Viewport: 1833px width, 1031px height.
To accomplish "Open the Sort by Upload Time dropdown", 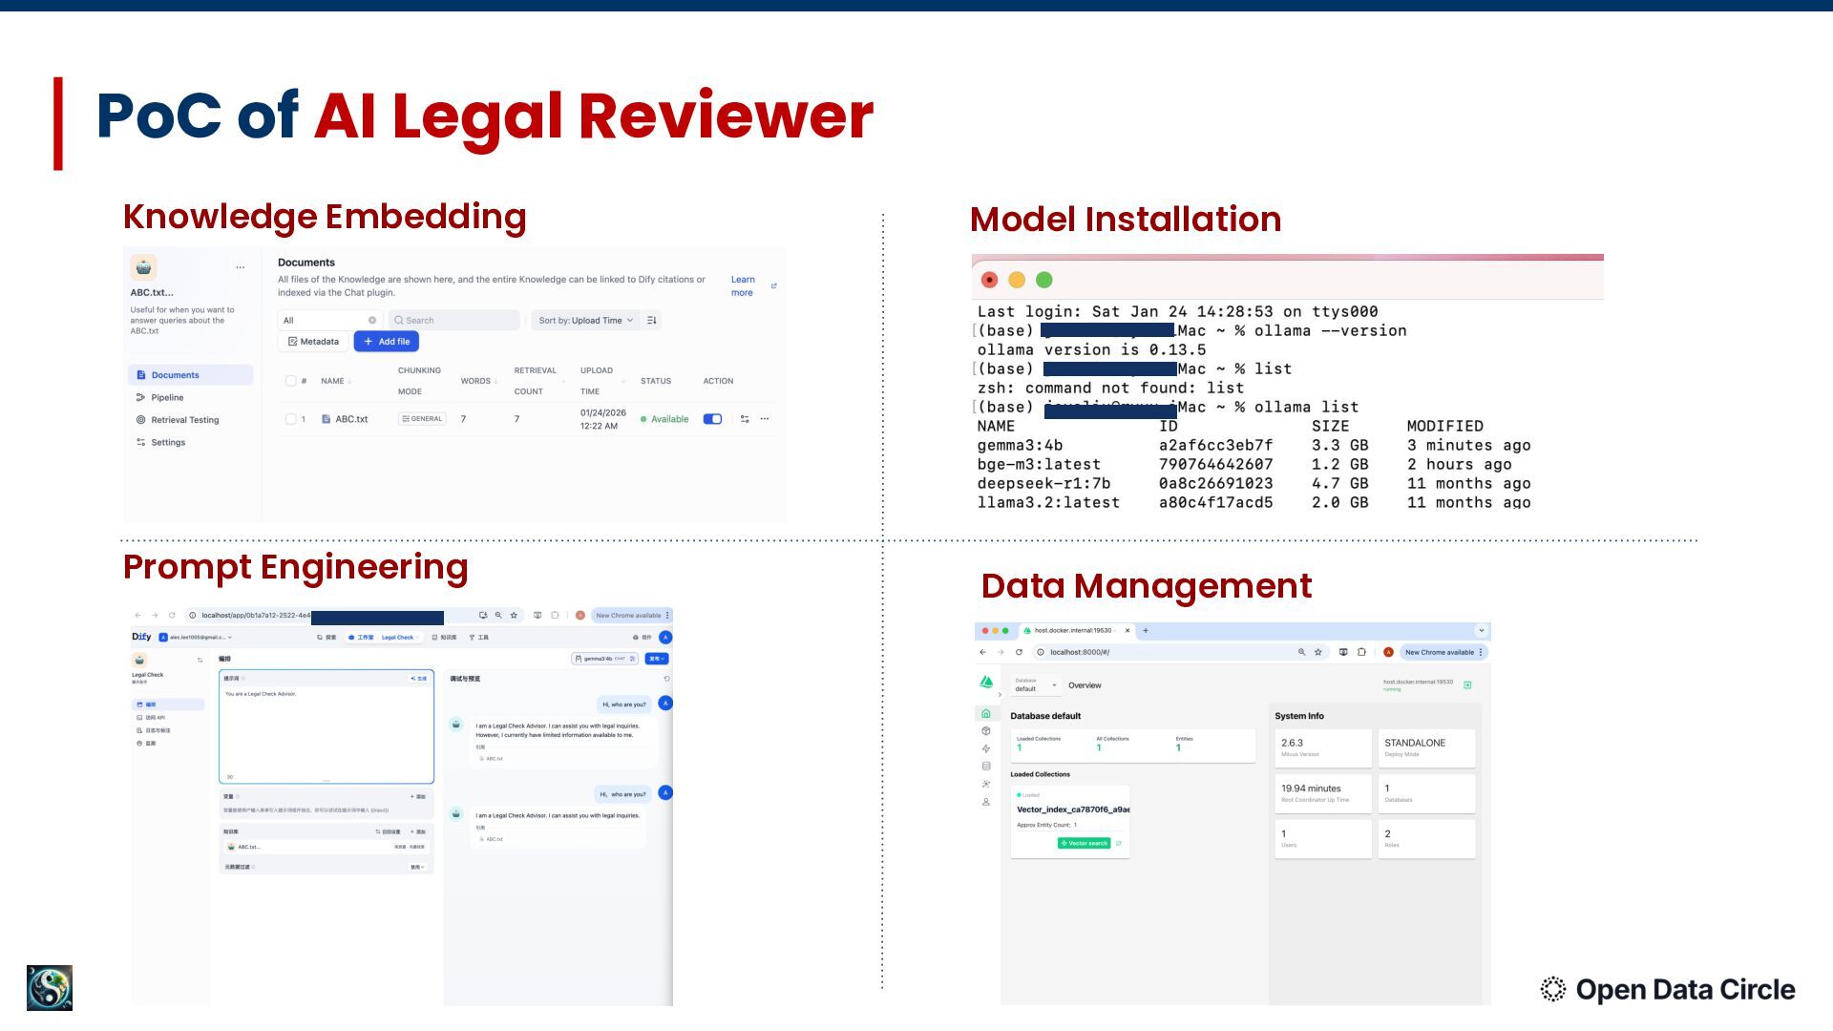I will [585, 321].
